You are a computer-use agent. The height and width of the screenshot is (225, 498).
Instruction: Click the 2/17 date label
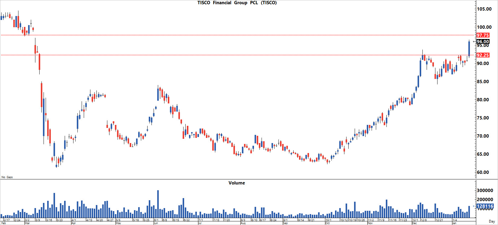(x=7, y=220)
